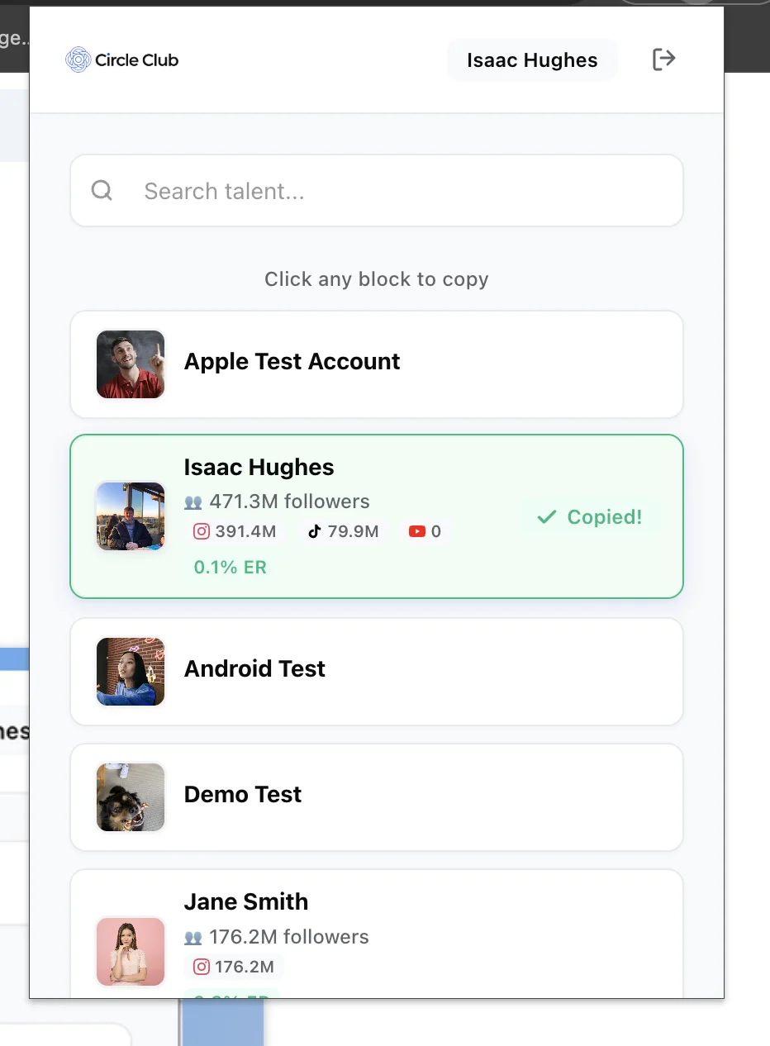The height and width of the screenshot is (1046, 770).
Task: Click the dog avatar on Demo Test card
Action: (x=130, y=796)
